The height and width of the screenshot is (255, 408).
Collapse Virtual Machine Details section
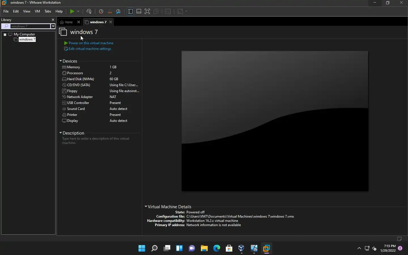coord(146,207)
